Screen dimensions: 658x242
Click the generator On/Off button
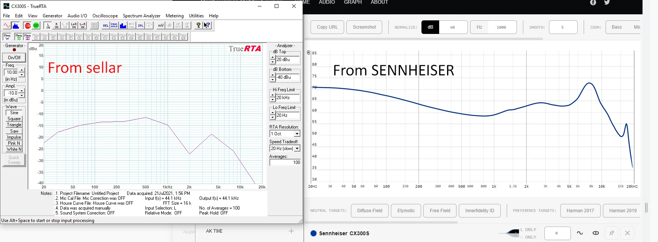coord(14,58)
